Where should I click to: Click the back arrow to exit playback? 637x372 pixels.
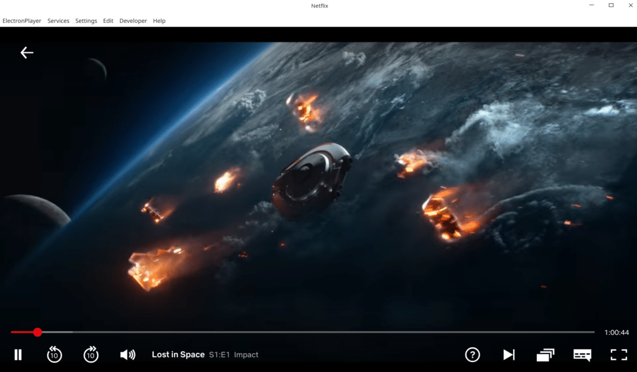(27, 53)
